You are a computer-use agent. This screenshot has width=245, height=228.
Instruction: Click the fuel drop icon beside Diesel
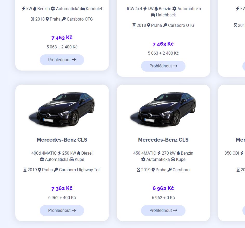[x=79, y=153]
